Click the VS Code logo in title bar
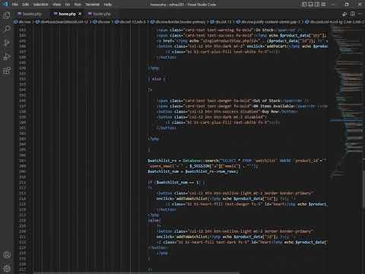 point(5,4)
